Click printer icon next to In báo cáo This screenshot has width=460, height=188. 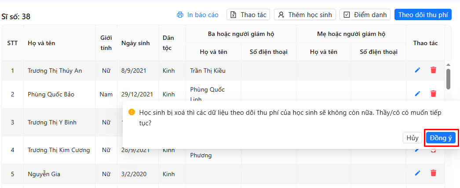[x=180, y=15]
